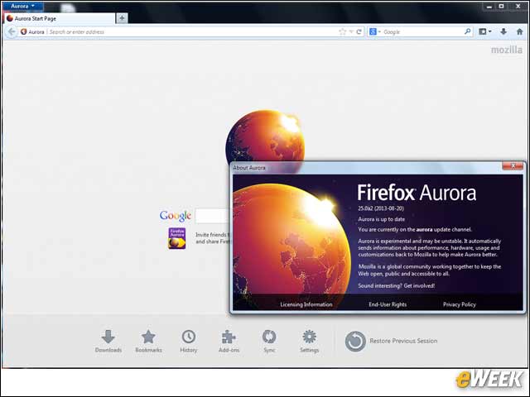530x397 pixels.
Task: Click the Get involved! link
Action: pyautogui.click(x=419, y=285)
